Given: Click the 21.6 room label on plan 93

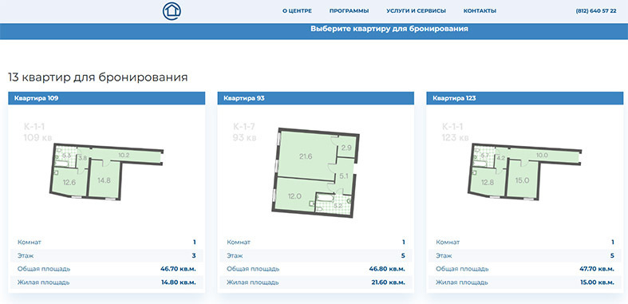Looking at the screenshot, I should [x=306, y=156].
